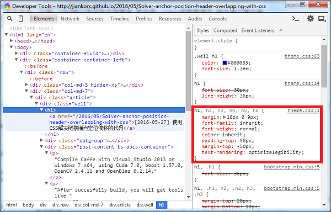Toggle device mode phone icon
Image resolution: width=331 pixels, height=212 pixels.
click(21, 19)
